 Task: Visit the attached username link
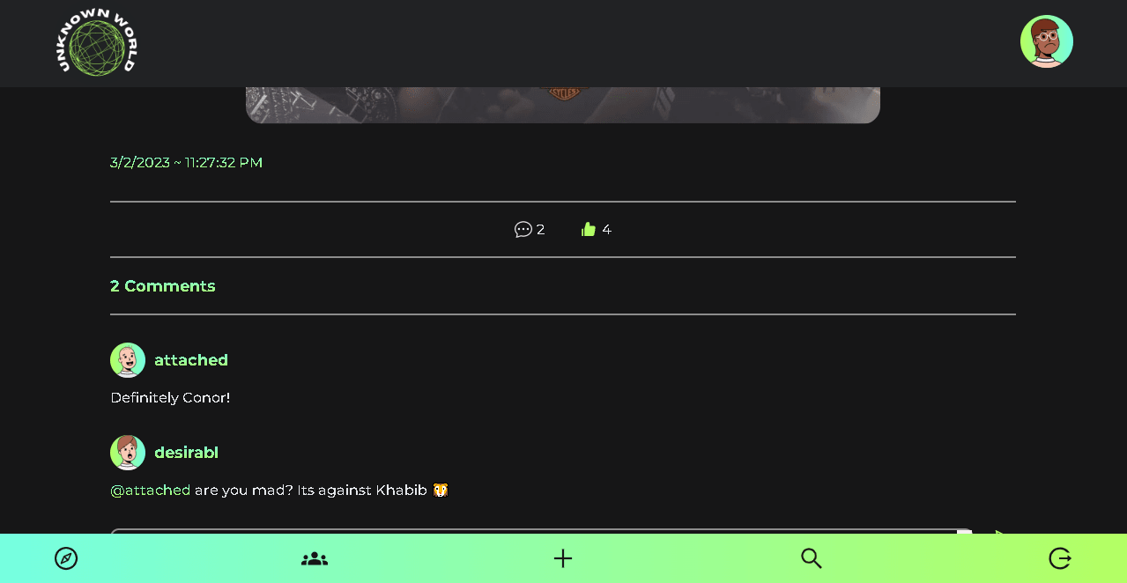coord(191,360)
